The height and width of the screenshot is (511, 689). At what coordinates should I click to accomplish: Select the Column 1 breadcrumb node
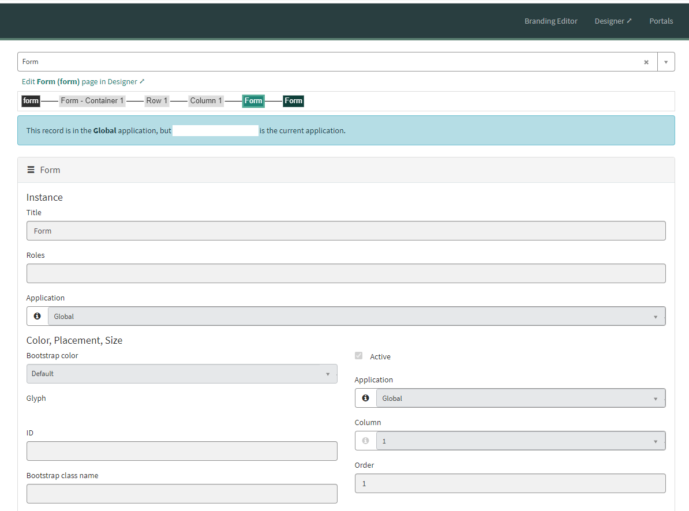pos(206,101)
